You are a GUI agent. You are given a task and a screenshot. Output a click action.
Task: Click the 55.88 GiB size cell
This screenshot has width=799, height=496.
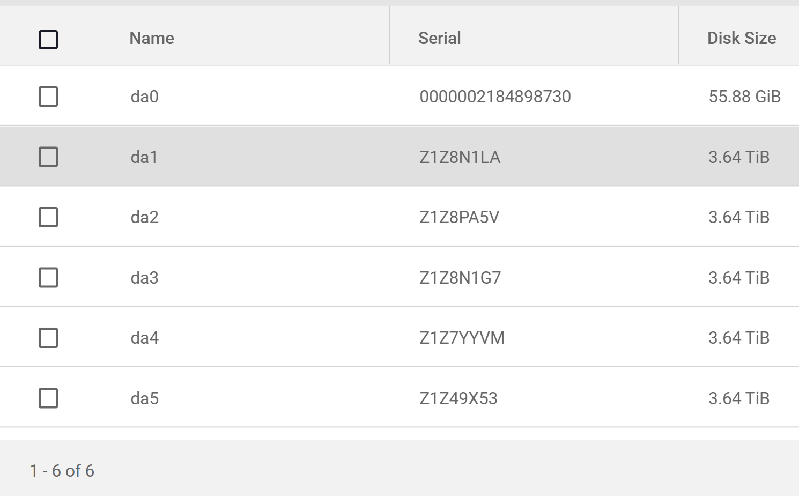point(744,97)
